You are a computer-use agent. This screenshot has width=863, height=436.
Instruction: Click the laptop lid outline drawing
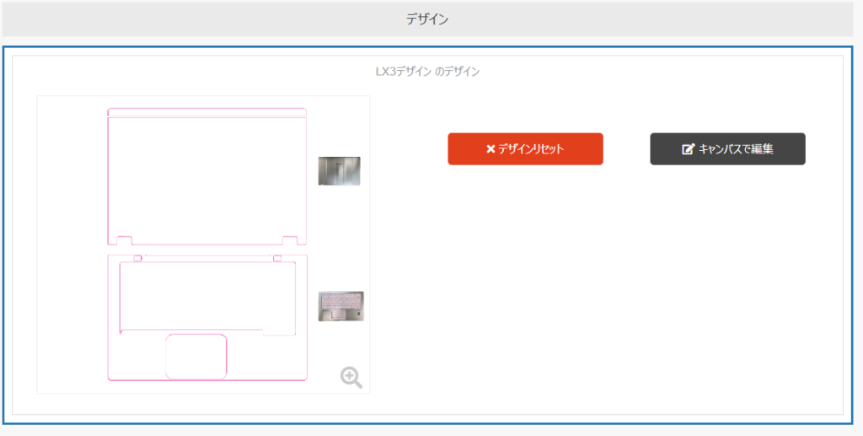[207, 176]
